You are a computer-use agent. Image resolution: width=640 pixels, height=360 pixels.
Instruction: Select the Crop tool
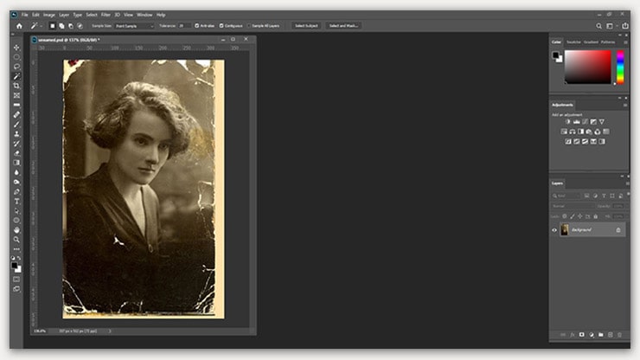16,86
